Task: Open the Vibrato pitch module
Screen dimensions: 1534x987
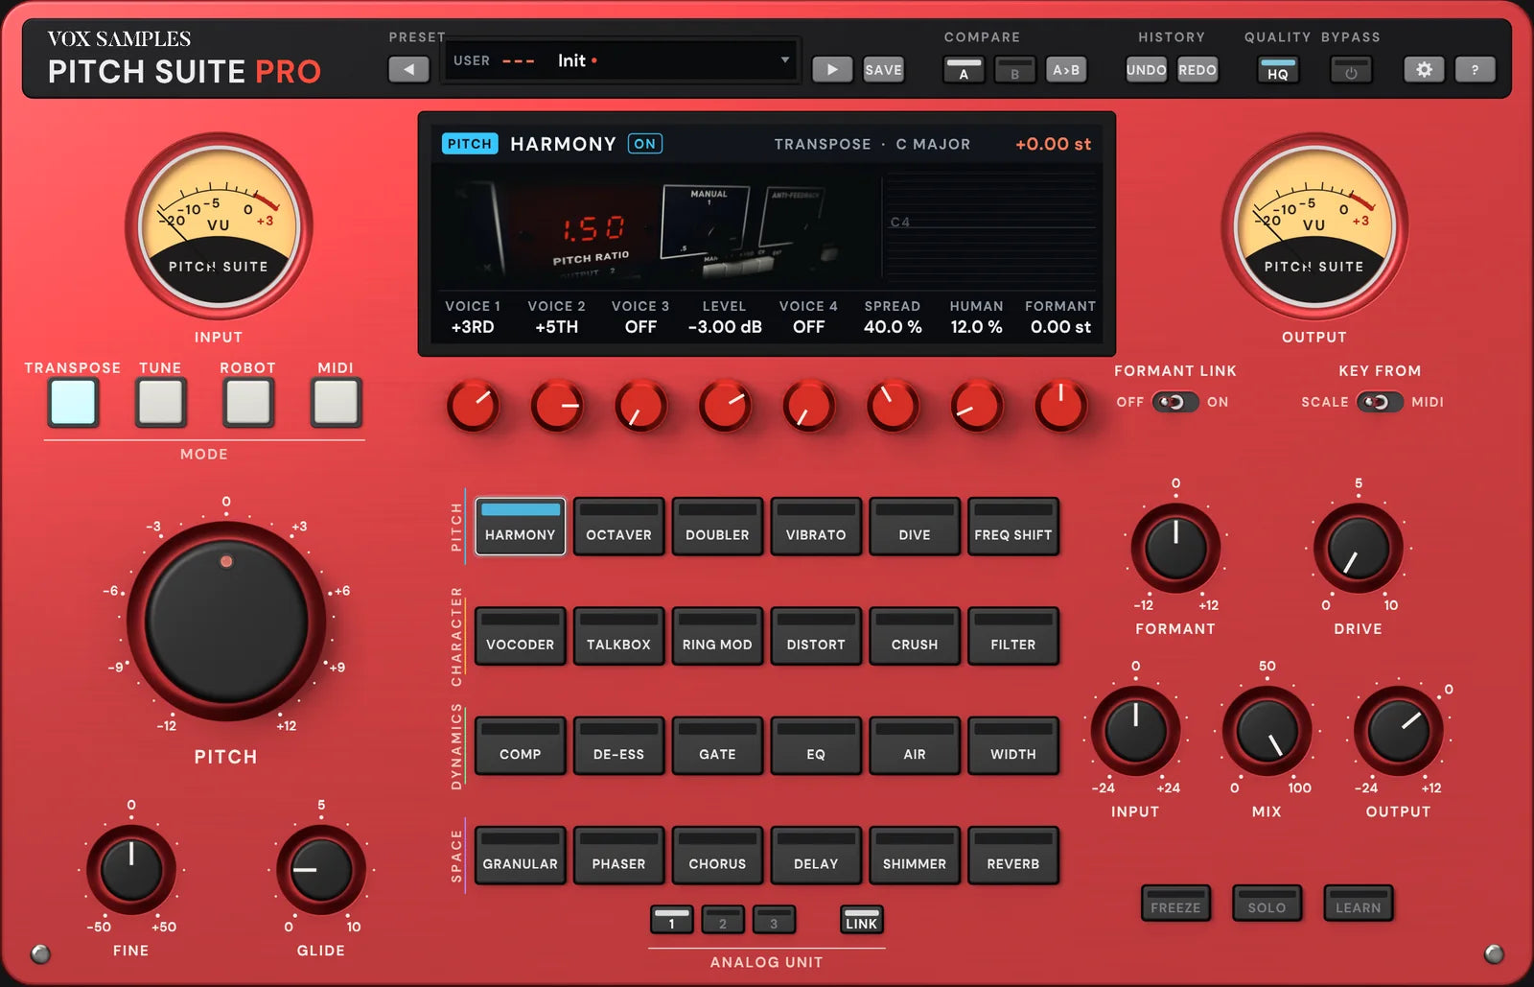Action: [x=816, y=526]
